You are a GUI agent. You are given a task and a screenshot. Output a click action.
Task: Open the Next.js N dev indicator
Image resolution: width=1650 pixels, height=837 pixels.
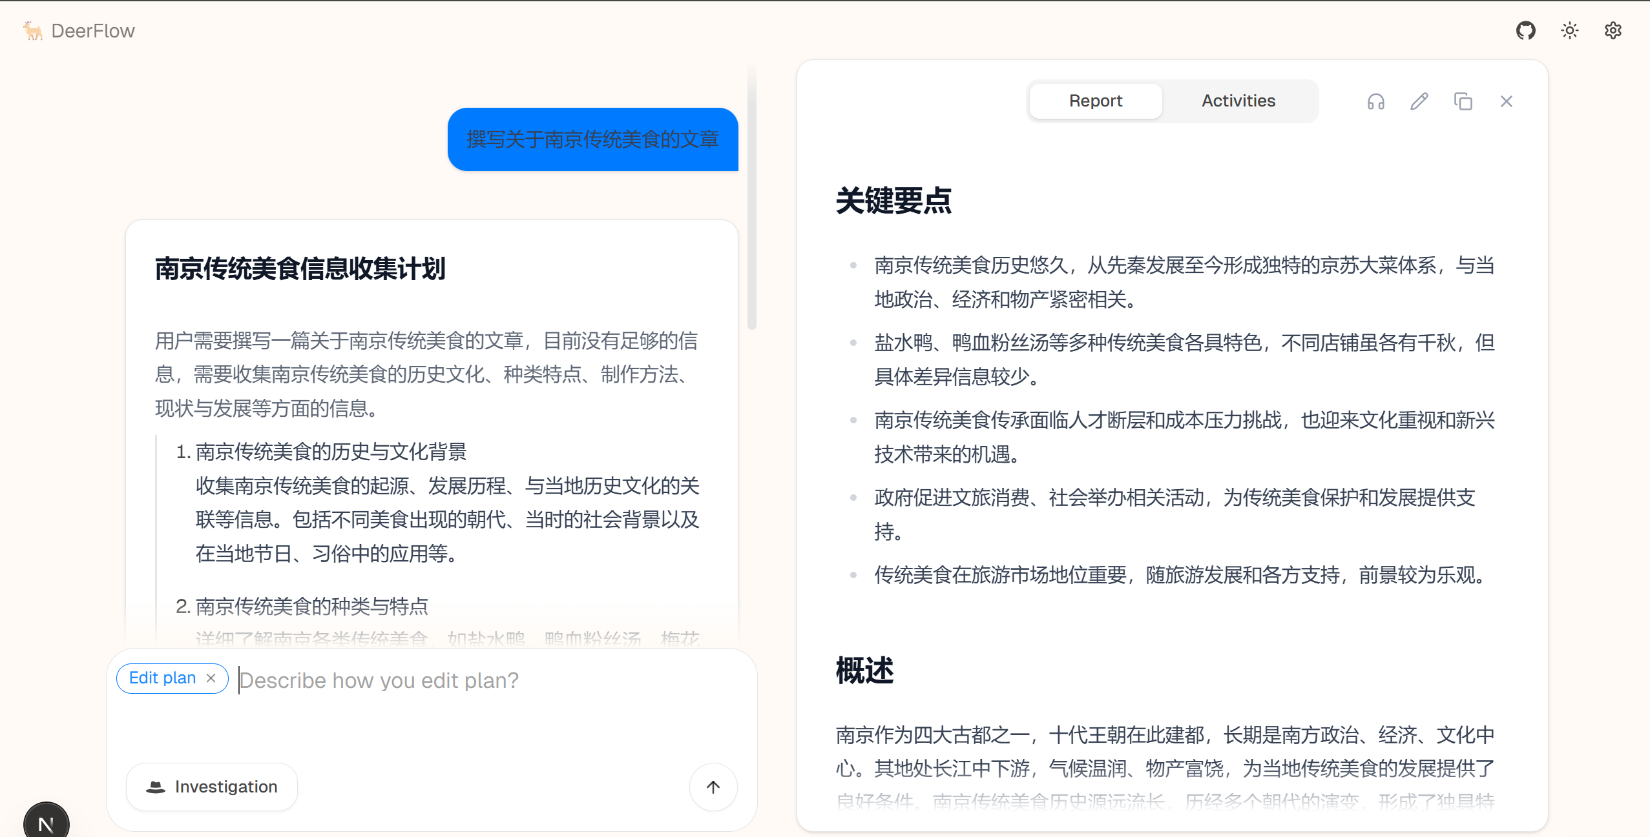point(46,823)
